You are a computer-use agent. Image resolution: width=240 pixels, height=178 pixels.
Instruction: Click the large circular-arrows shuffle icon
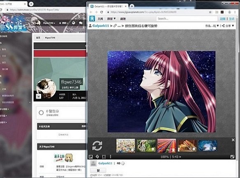[x=97, y=146]
